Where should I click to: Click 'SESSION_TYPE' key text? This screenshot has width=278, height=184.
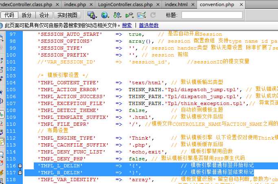tap(60, 48)
